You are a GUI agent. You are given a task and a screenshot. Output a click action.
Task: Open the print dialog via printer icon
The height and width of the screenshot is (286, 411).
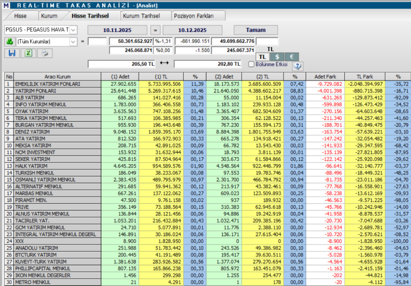pyautogui.click(x=44, y=53)
